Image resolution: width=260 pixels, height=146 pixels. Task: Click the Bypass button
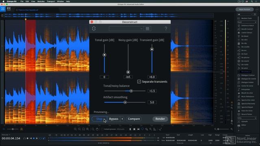[x=114, y=119]
